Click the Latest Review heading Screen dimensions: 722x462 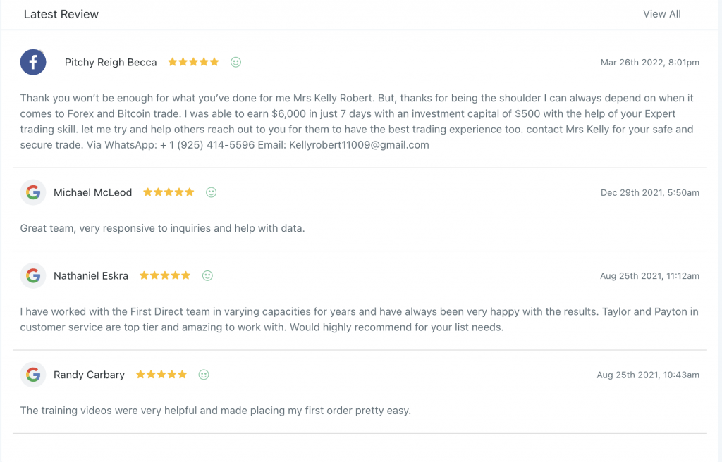[x=61, y=14]
